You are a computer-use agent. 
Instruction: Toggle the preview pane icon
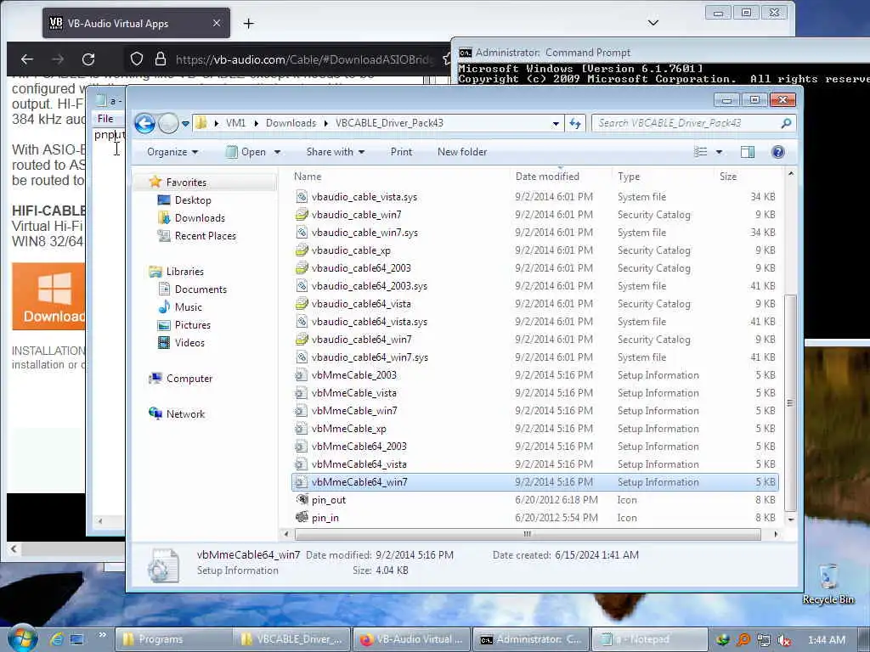tap(748, 152)
